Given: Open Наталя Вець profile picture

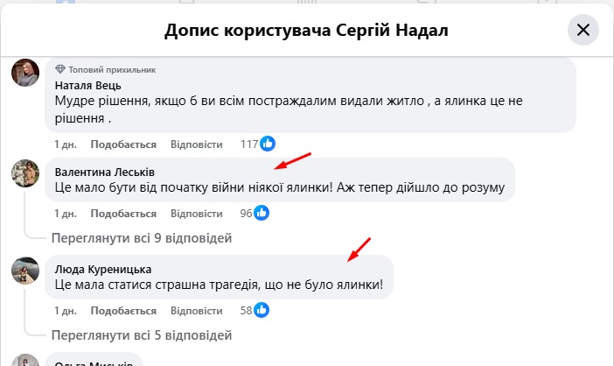Looking at the screenshot, I should (24, 74).
